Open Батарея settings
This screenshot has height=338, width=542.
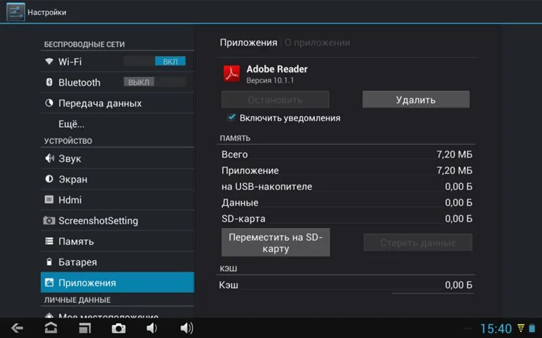[x=117, y=262]
